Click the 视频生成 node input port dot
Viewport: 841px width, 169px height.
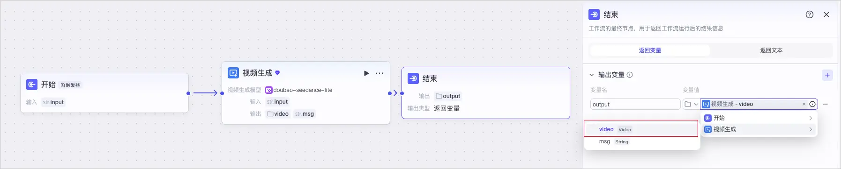tap(222, 93)
